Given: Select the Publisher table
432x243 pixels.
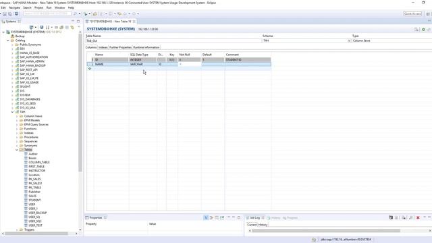Looking at the screenshot, I should tap(34, 192).
